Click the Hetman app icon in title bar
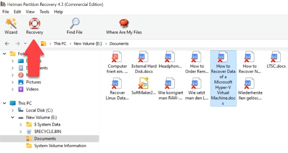Screen dimensions: 288x153 pyautogui.click(x=3, y=4)
